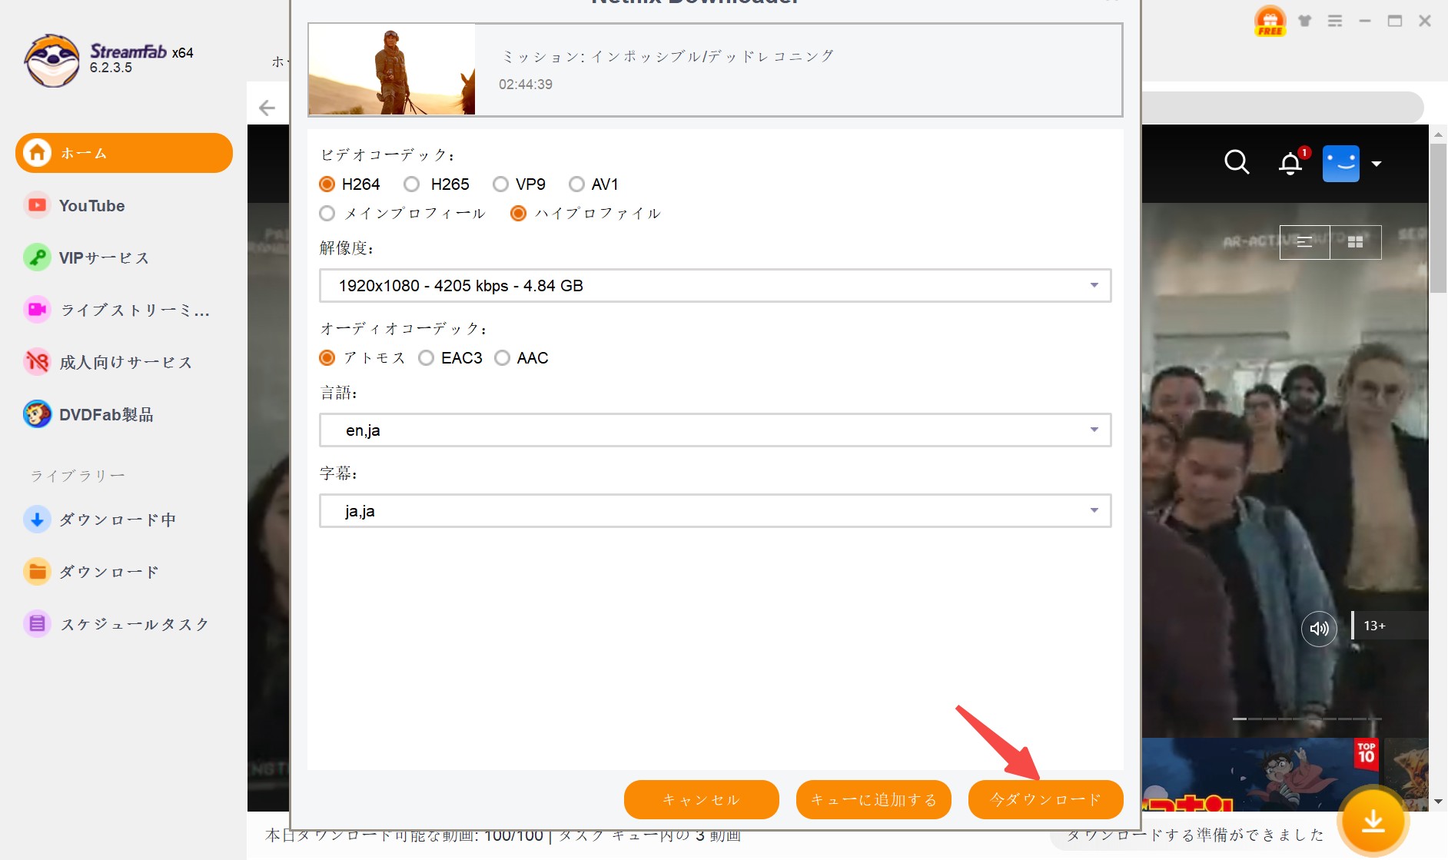Select the AAC audio codec
1448x860 pixels.
click(x=503, y=357)
